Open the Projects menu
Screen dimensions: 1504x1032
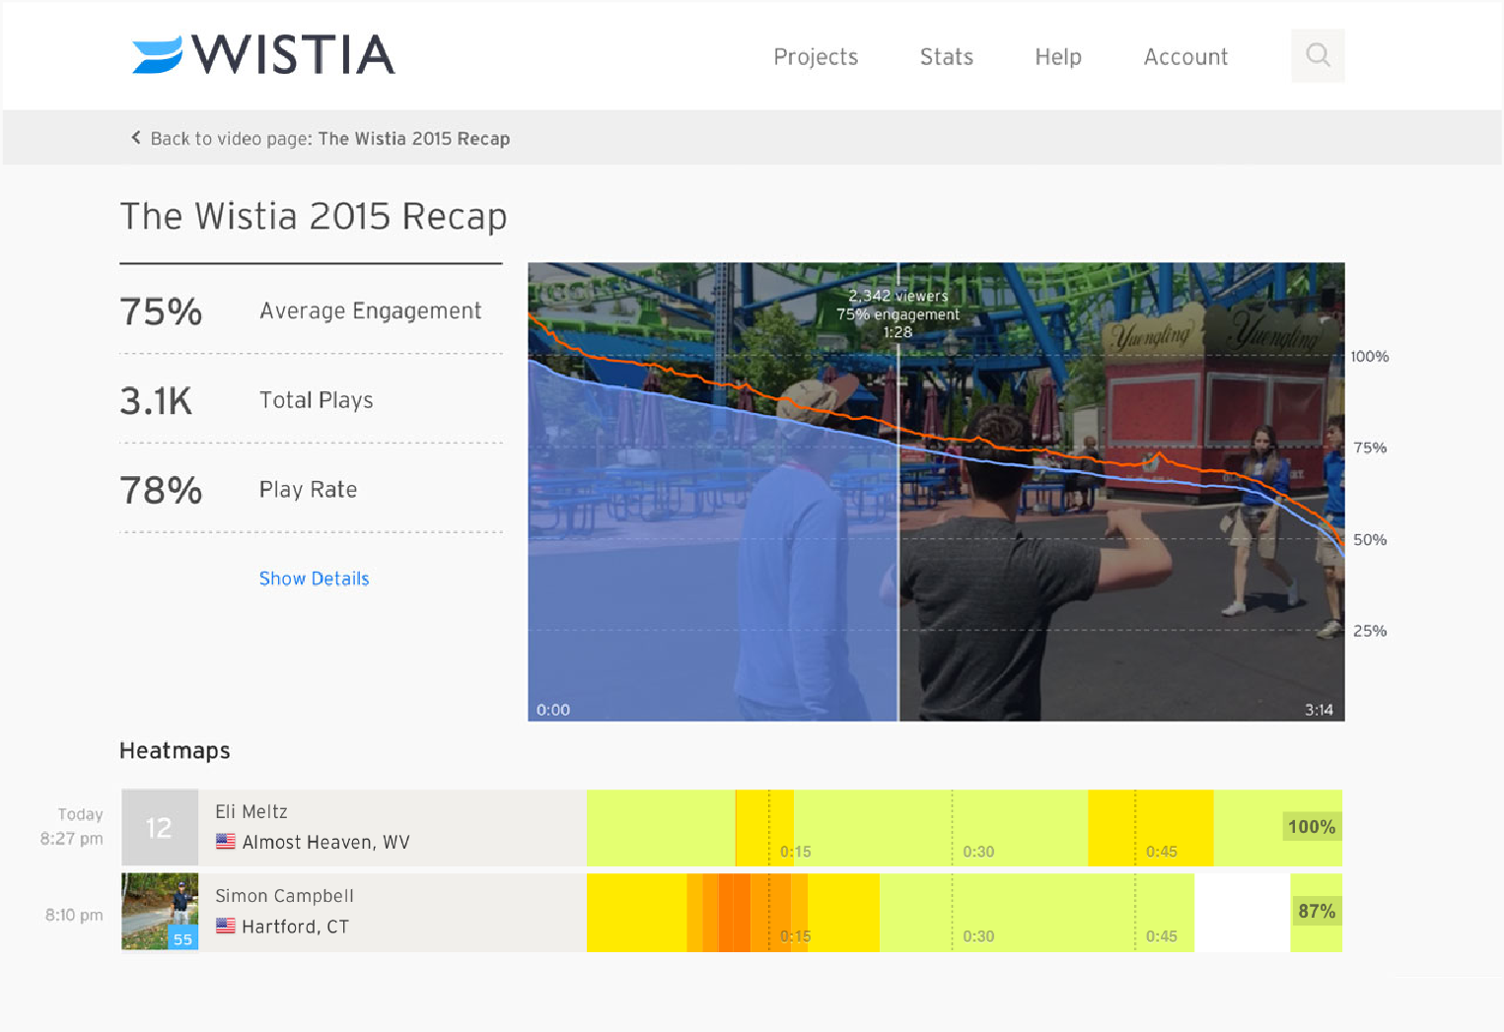pyautogui.click(x=816, y=57)
